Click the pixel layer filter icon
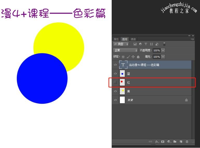The width and height of the screenshot is (200, 148). pos(135,44)
